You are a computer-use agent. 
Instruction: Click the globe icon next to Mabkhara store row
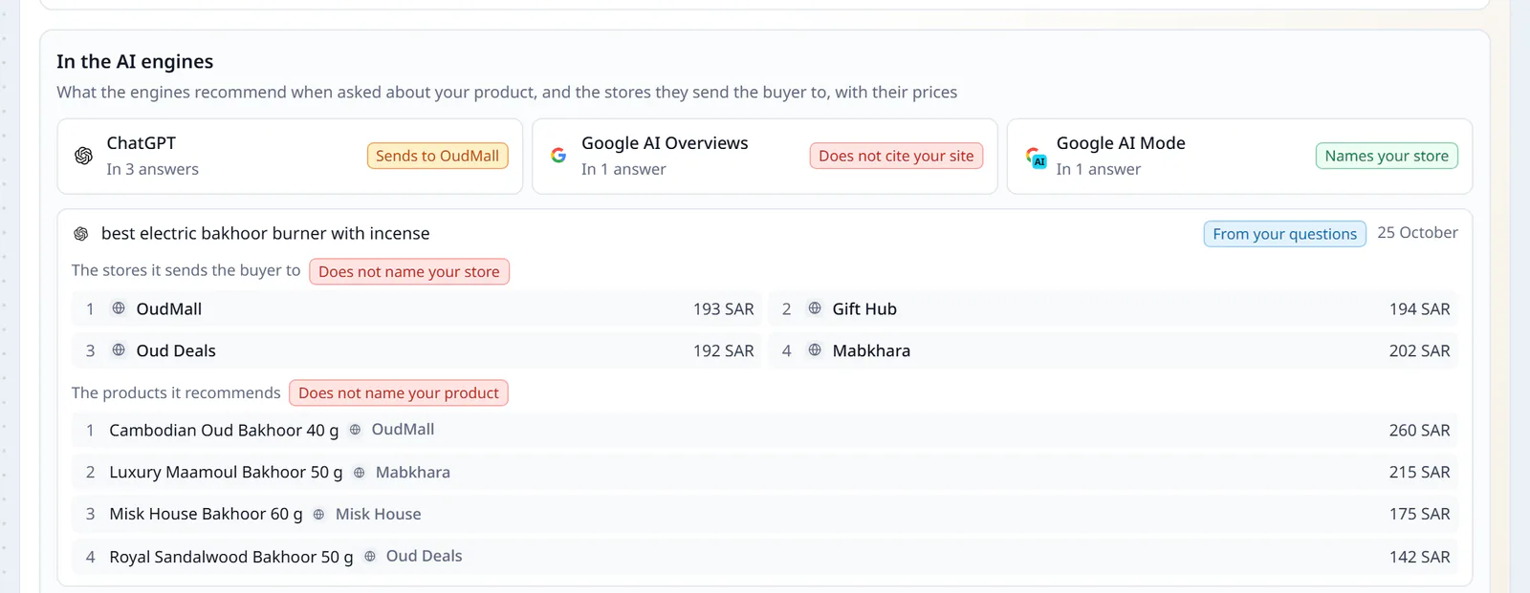coord(815,350)
